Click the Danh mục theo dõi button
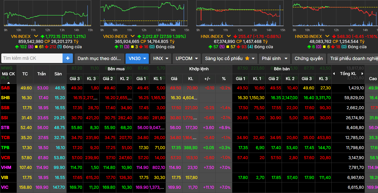The image size is (378, 193). pyautogui.click(x=99, y=58)
